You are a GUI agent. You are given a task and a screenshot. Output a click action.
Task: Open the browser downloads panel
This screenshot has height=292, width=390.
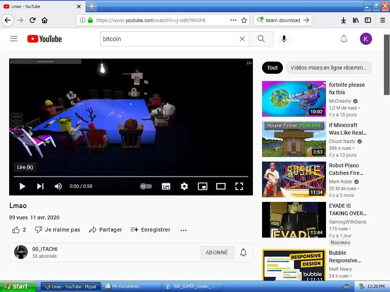point(344,20)
